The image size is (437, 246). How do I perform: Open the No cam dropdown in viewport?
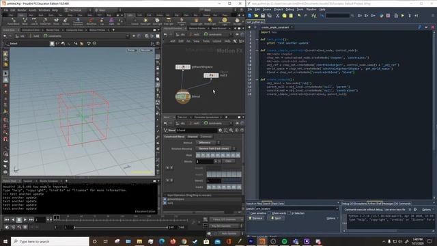(x=145, y=50)
